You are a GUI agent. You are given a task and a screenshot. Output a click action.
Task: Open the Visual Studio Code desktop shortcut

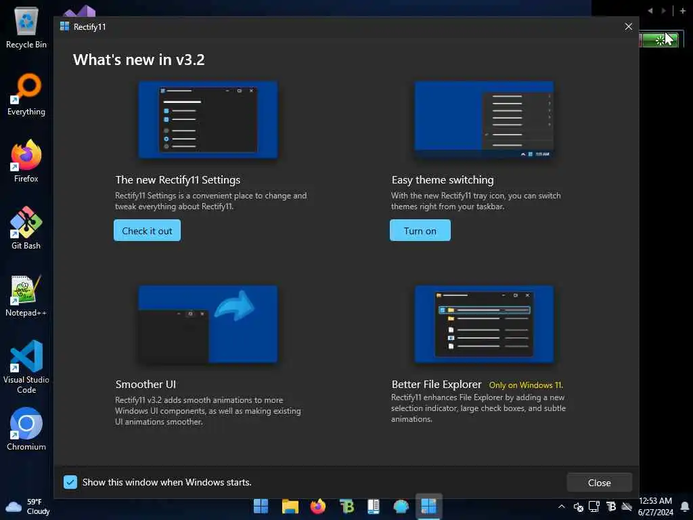click(26, 367)
